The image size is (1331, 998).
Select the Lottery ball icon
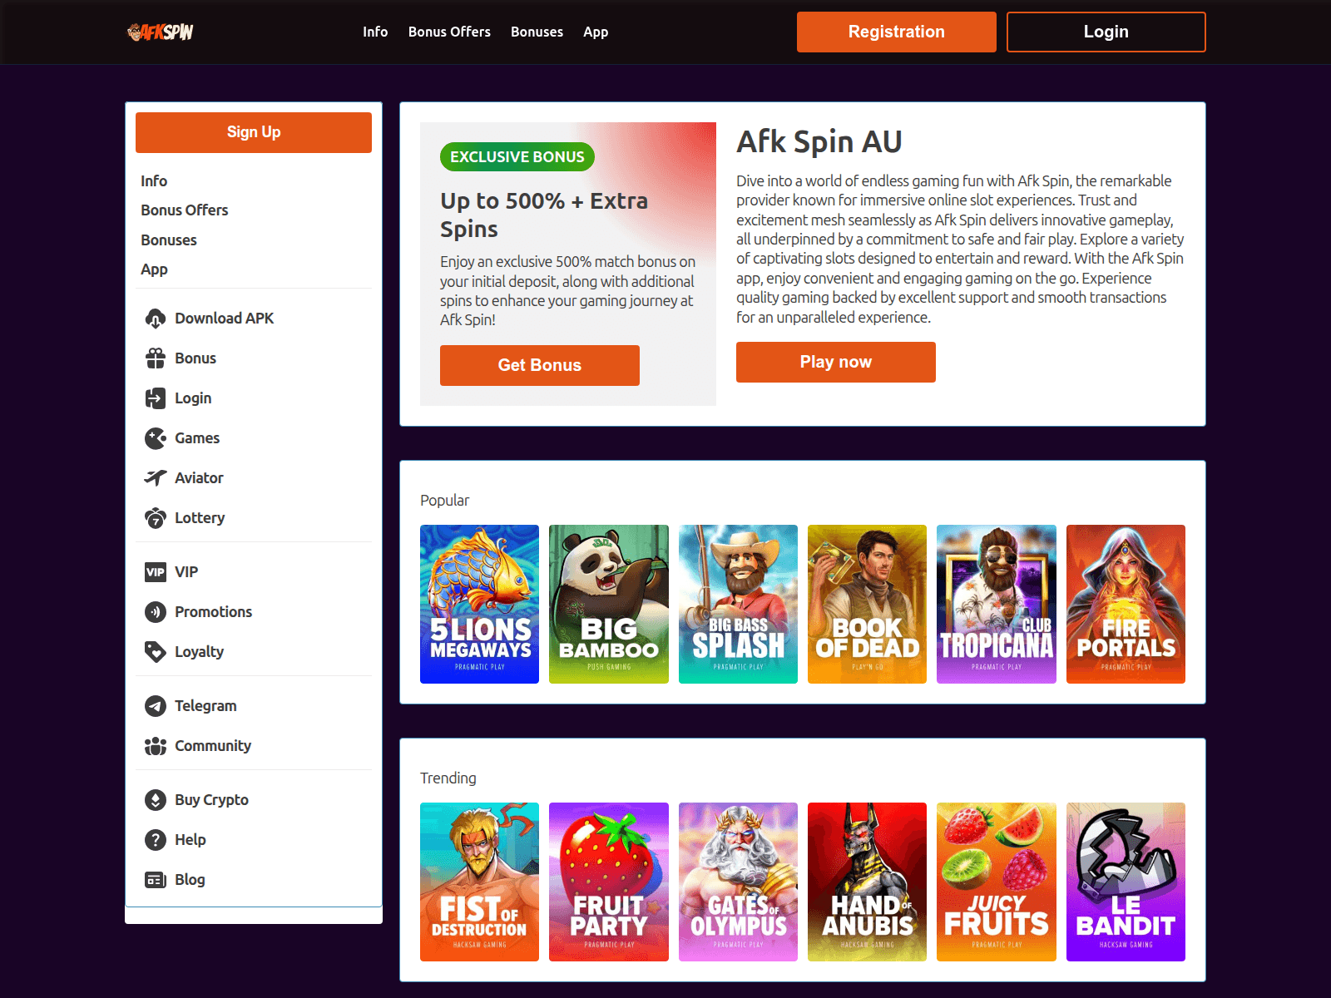(156, 517)
